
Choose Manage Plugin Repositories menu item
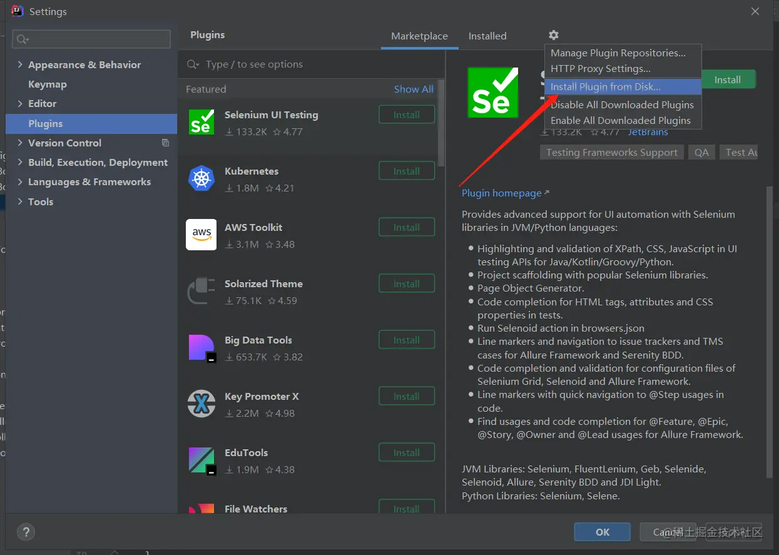pos(623,53)
